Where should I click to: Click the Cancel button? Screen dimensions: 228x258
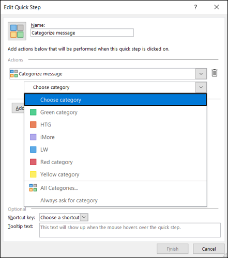(x=209, y=249)
